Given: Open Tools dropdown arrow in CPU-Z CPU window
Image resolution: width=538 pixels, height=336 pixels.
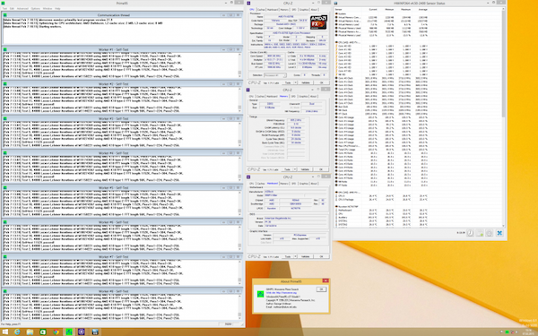Looking at the screenshot, I should pyautogui.click(x=295, y=82).
